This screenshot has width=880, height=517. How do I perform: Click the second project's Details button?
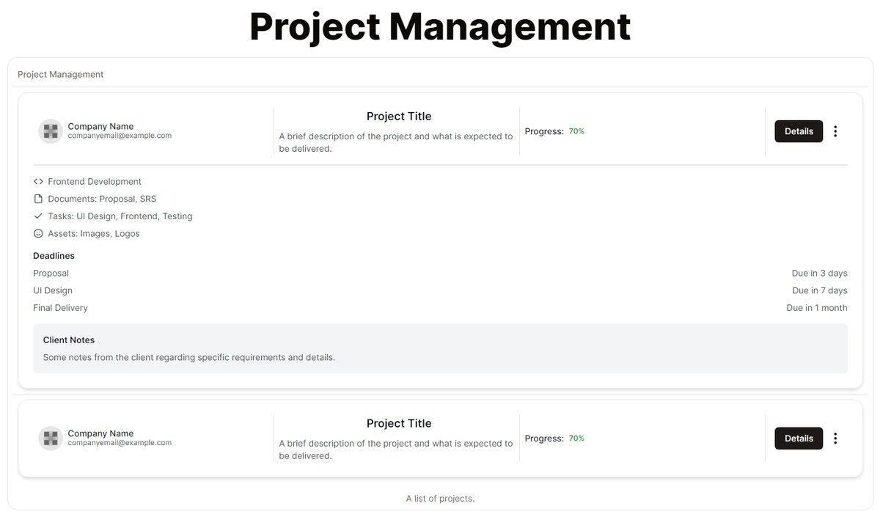pos(799,439)
